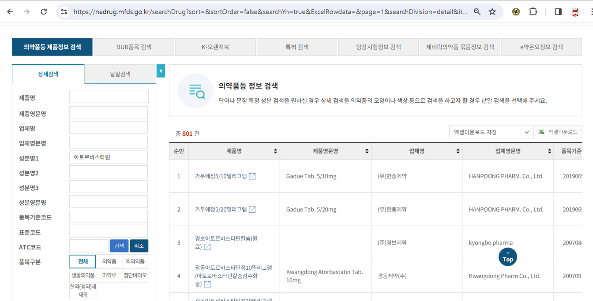593x301 pixels.
Task: Open 엑셀다운로드 지정 dropdown
Action: coord(491,132)
